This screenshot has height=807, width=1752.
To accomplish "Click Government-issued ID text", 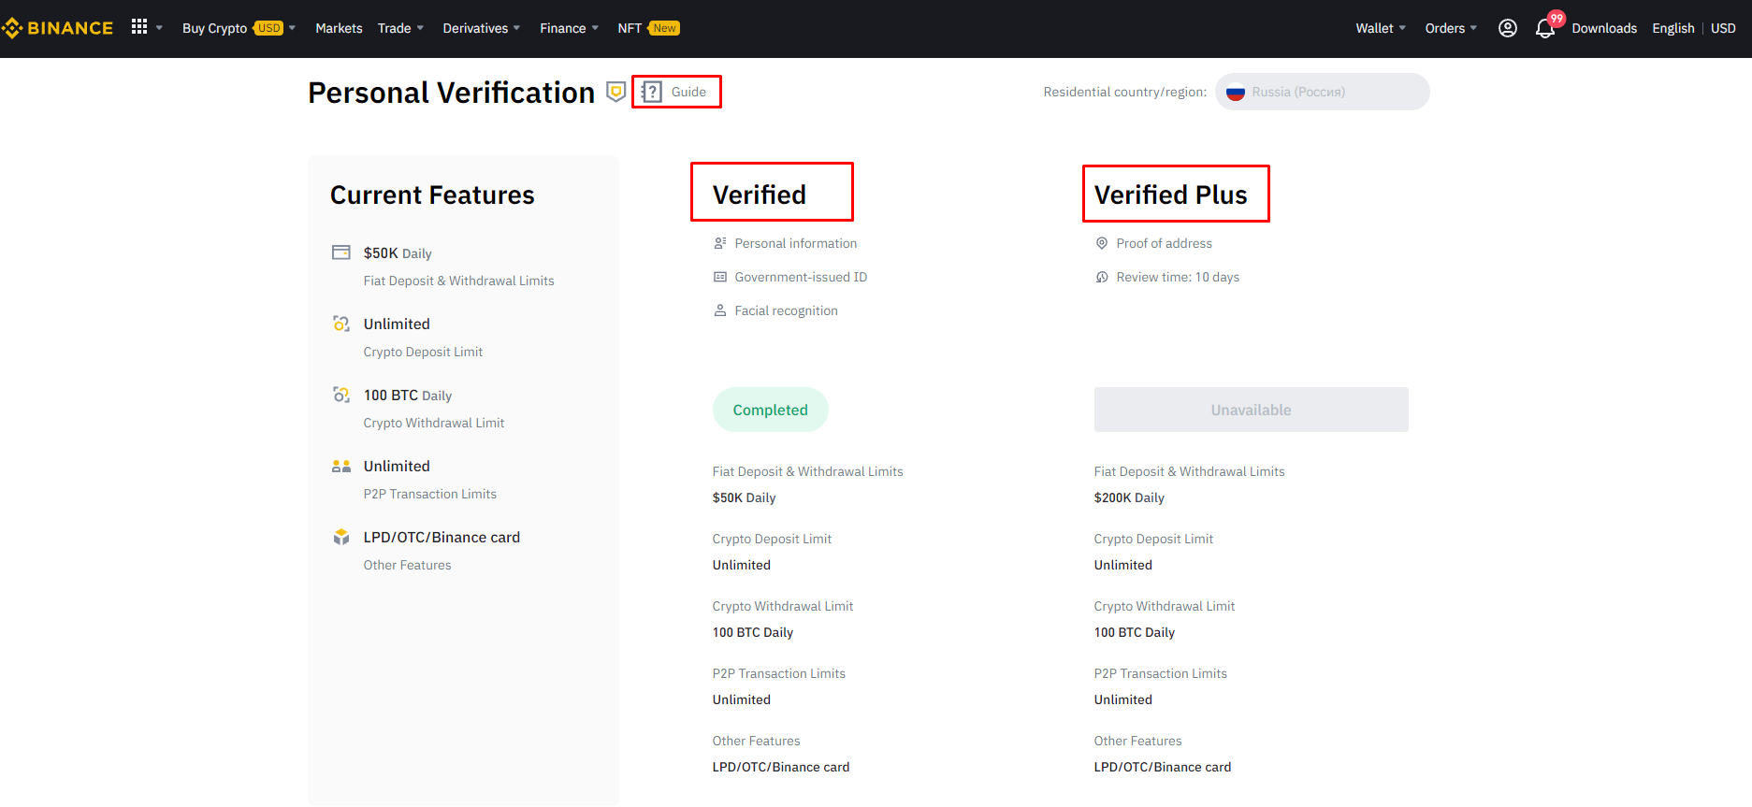I will (801, 277).
